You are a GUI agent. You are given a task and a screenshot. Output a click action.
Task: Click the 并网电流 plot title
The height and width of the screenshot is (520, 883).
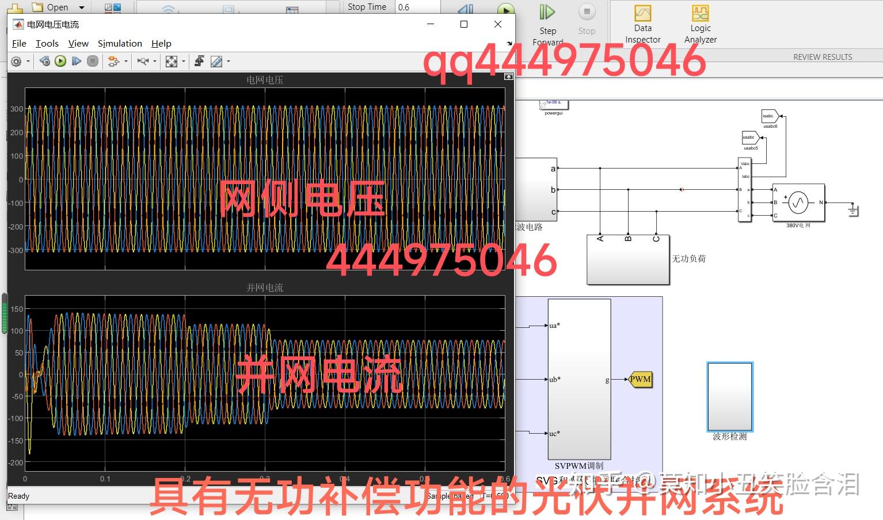[x=265, y=287]
